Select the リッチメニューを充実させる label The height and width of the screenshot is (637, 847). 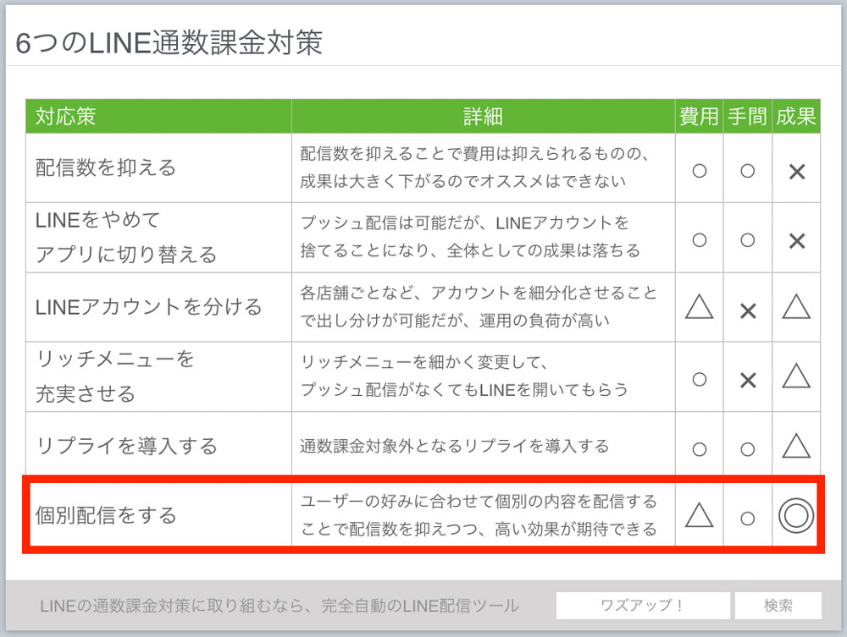point(114,376)
